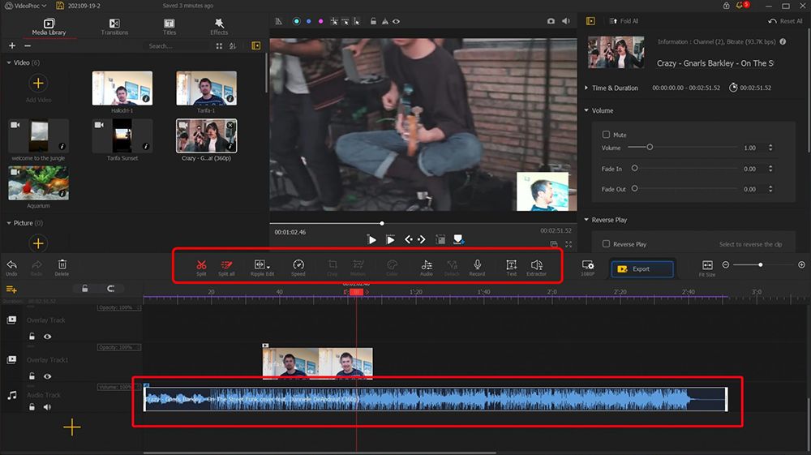This screenshot has width=811, height=455.
Task: Switch to the Effects tab
Action: (x=219, y=27)
